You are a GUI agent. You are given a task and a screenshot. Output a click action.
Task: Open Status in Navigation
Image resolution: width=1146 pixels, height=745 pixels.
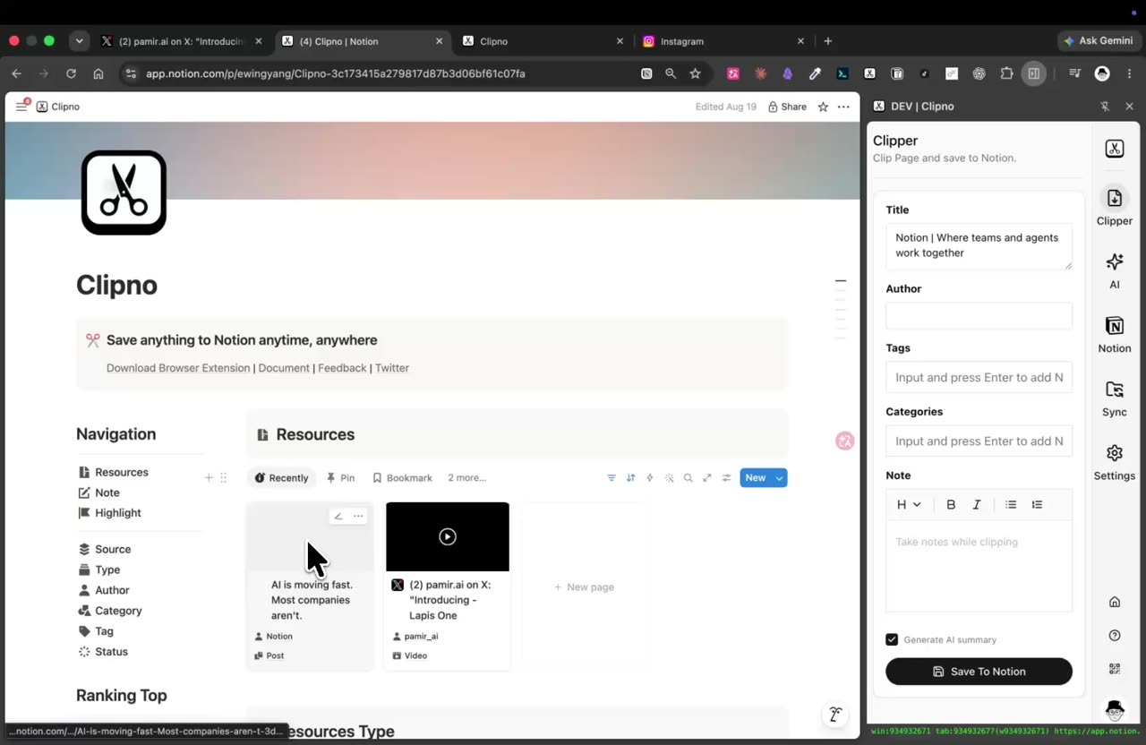(x=103, y=652)
